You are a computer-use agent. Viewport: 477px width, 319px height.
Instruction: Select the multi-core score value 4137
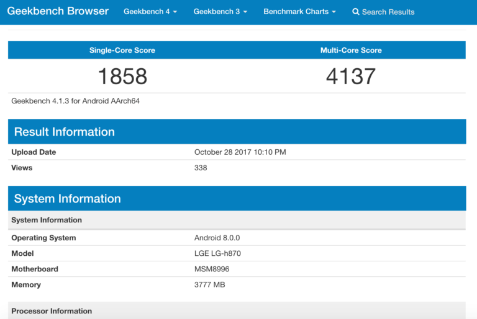click(x=351, y=76)
